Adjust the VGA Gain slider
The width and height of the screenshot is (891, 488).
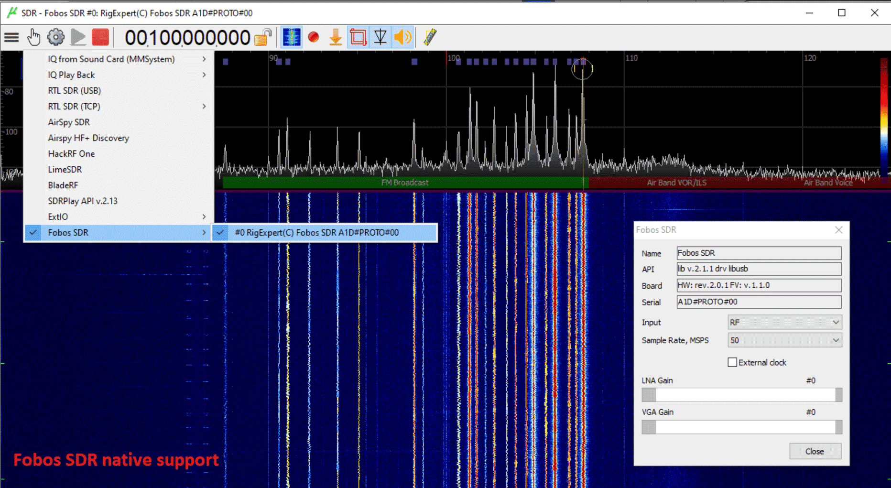coord(742,427)
